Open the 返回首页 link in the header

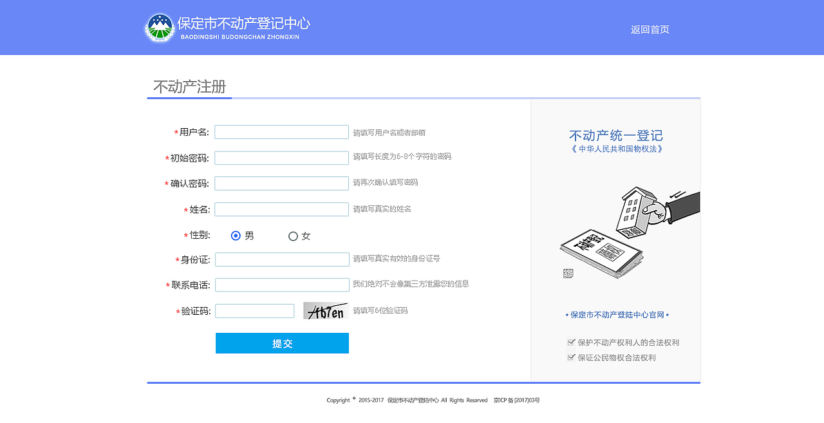[650, 30]
